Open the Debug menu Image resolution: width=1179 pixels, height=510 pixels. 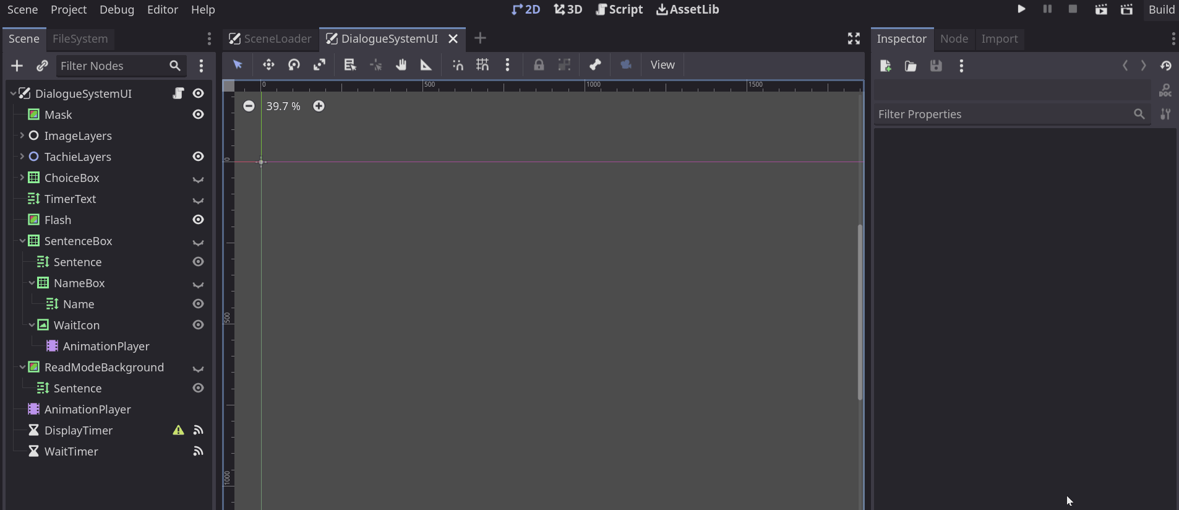117,10
